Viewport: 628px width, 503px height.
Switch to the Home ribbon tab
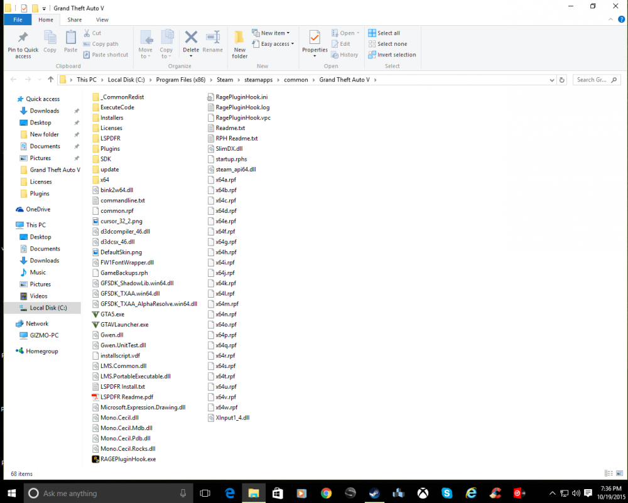tap(46, 19)
